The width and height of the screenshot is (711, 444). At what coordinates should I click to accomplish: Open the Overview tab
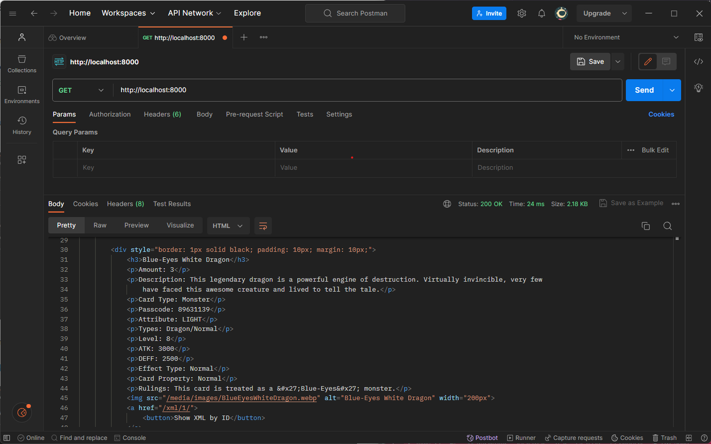click(x=67, y=38)
